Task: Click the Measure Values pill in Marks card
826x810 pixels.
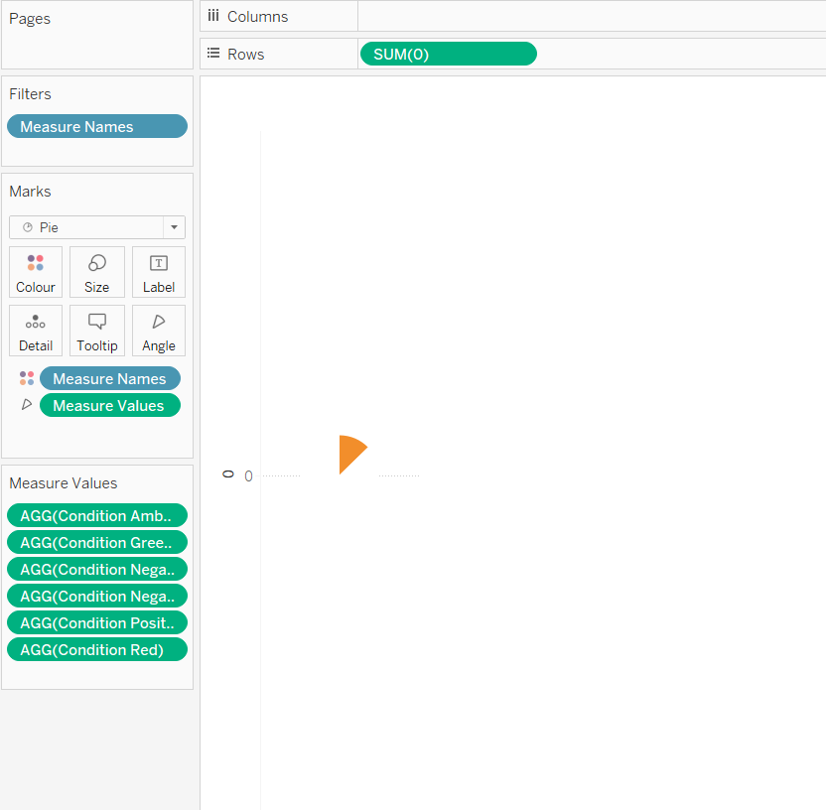Action: [109, 405]
